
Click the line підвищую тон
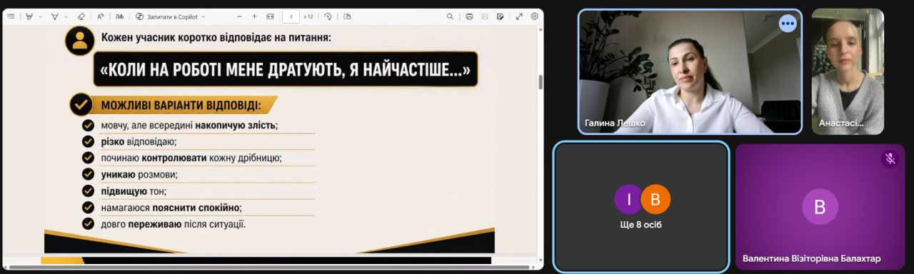click(x=134, y=191)
